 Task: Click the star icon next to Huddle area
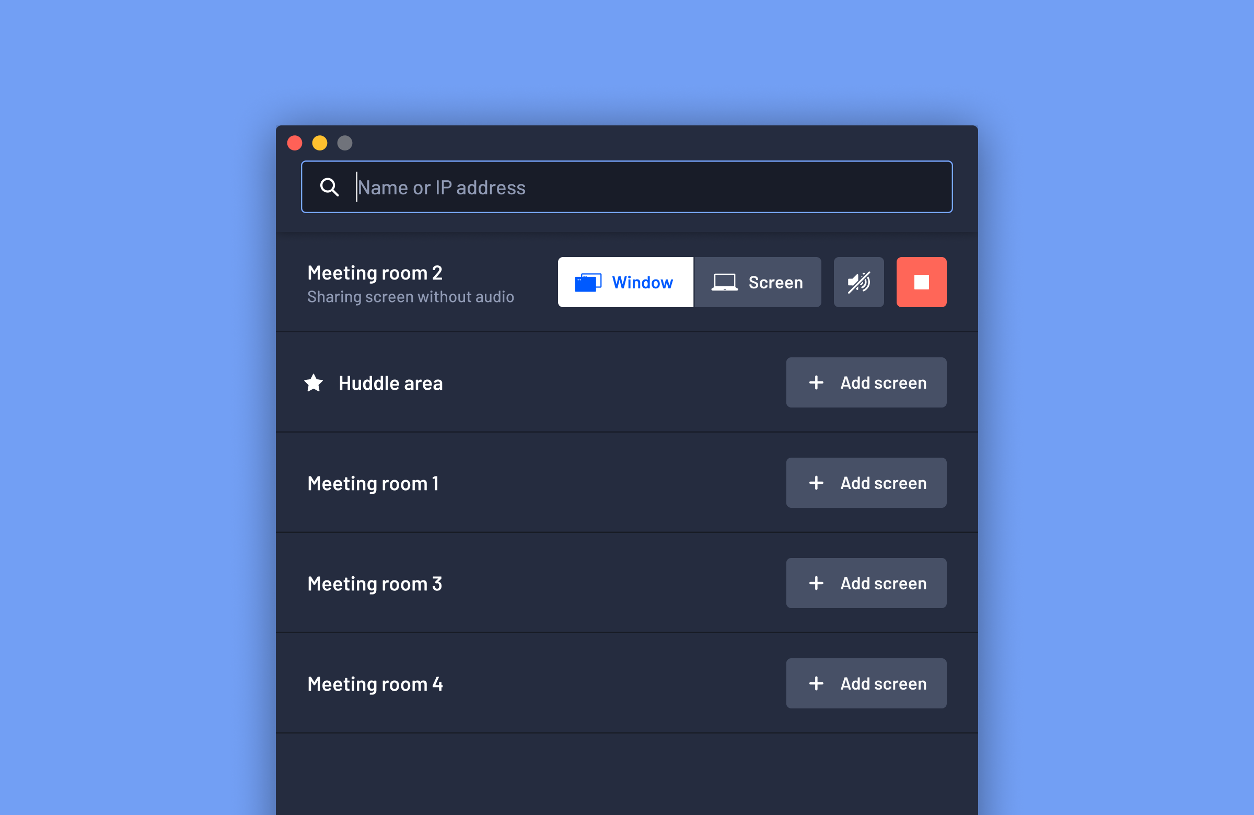(x=314, y=383)
